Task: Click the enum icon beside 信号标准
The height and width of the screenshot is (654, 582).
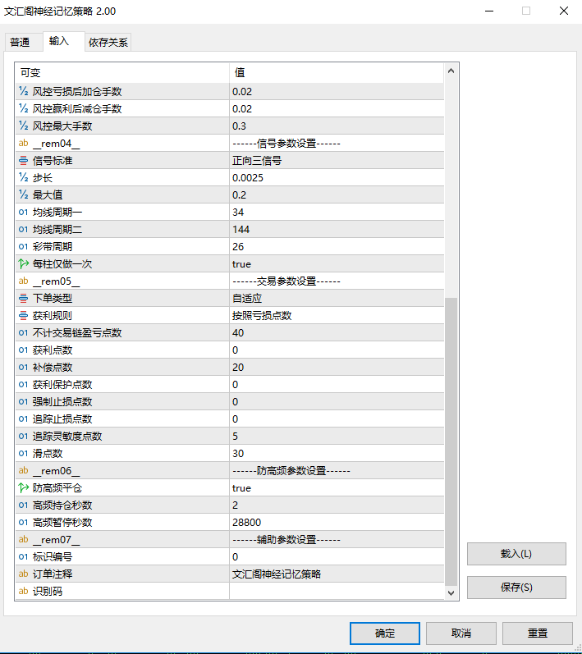Action: pyautogui.click(x=23, y=161)
